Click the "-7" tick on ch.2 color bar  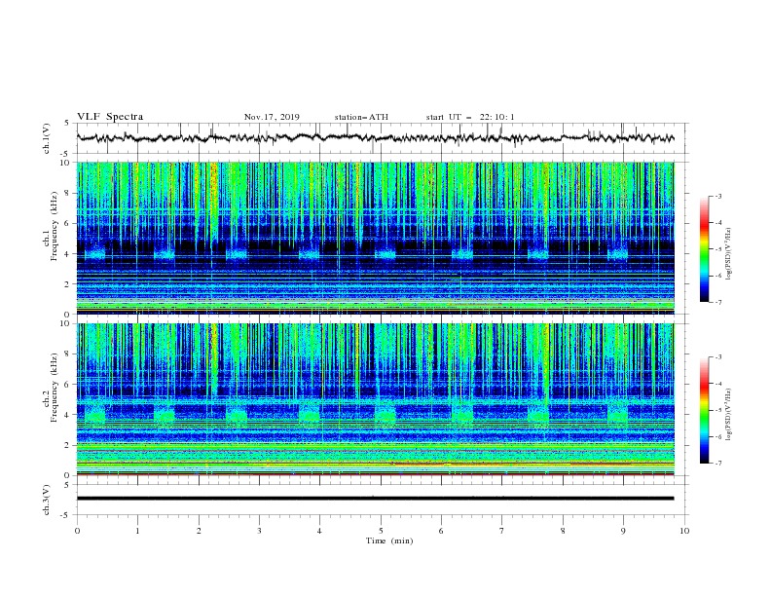point(717,464)
